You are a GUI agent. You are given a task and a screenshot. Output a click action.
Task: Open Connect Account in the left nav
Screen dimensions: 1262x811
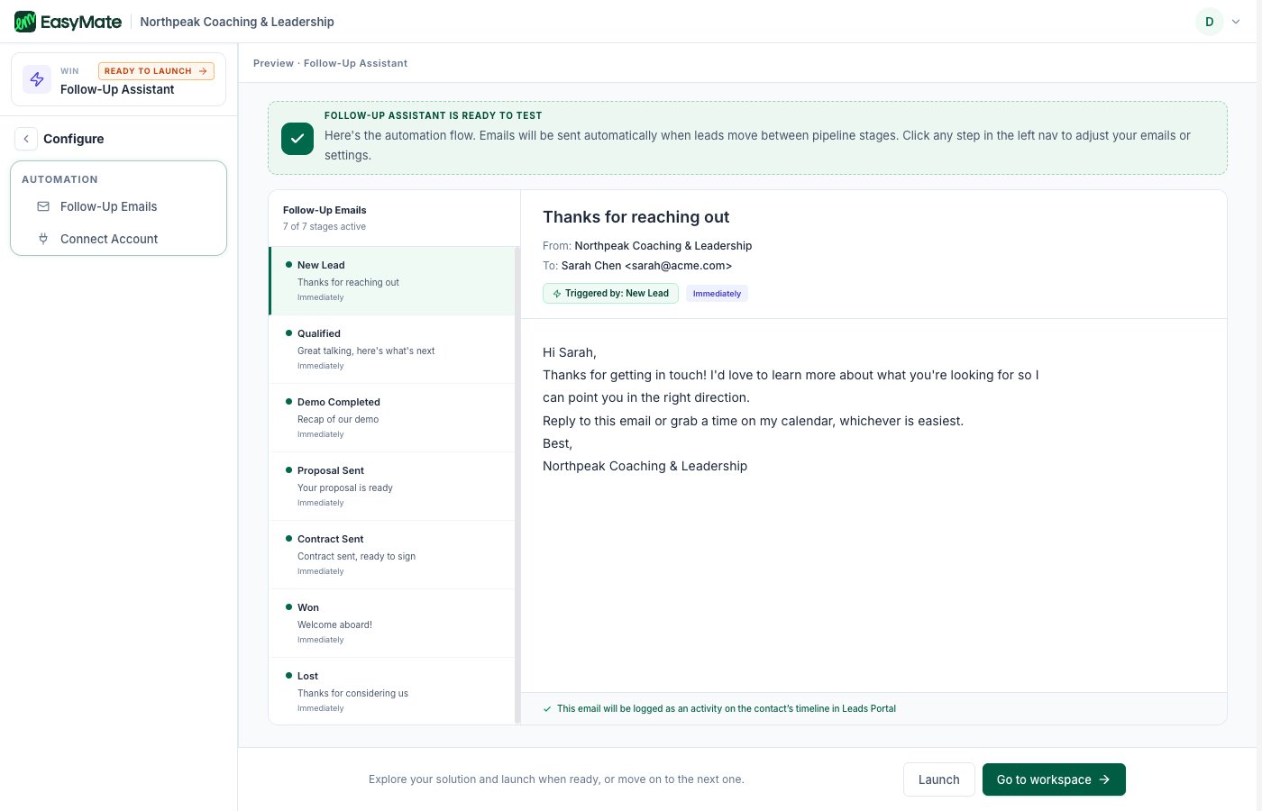[x=118, y=239]
